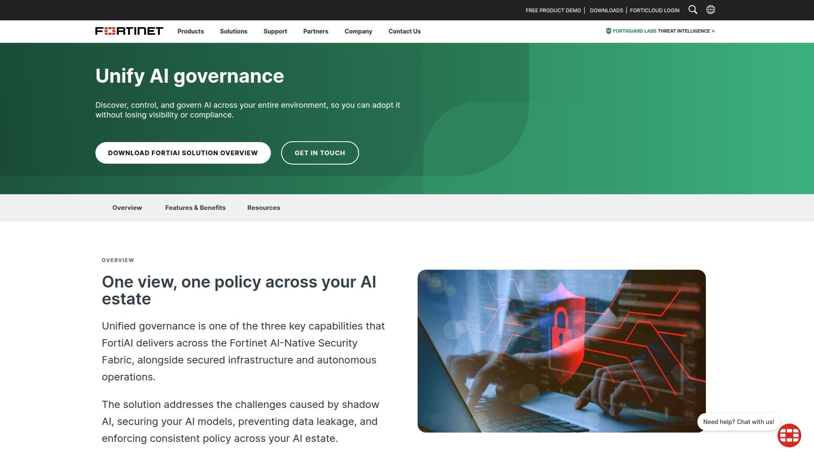
Task: Jump to the Resources tab
Action: [264, 208]
